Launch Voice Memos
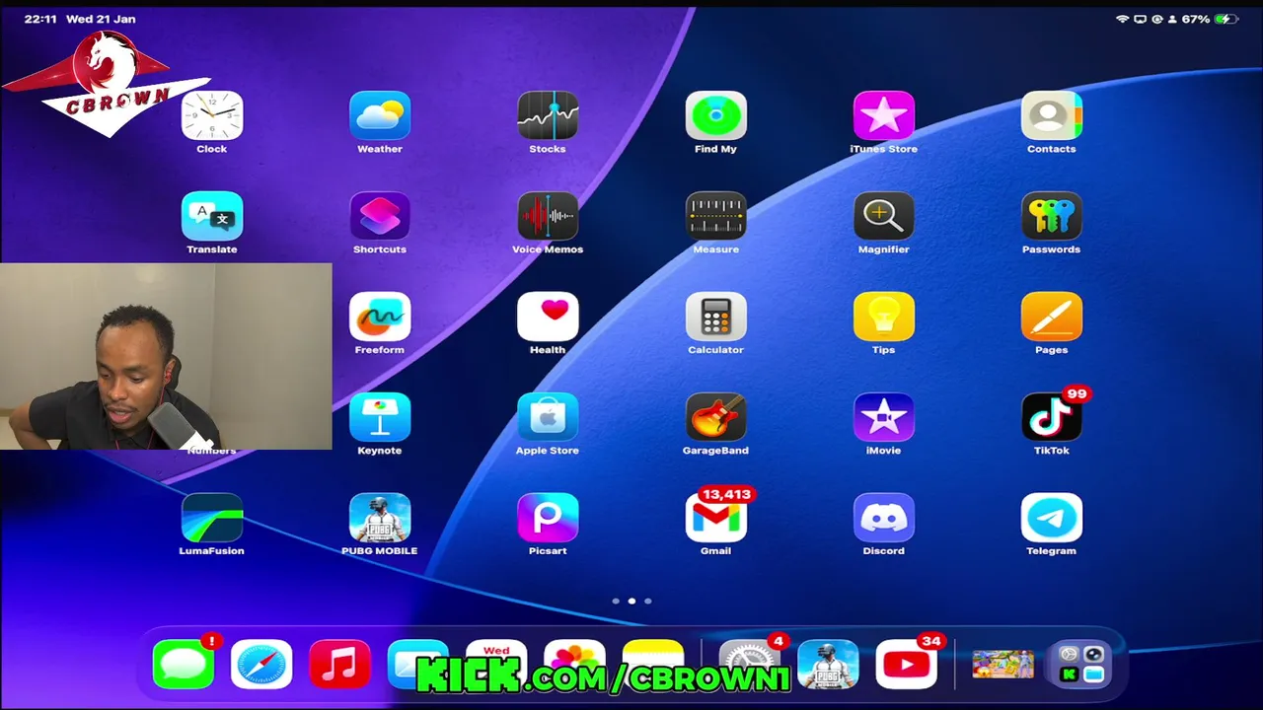 tap(548, 216)
